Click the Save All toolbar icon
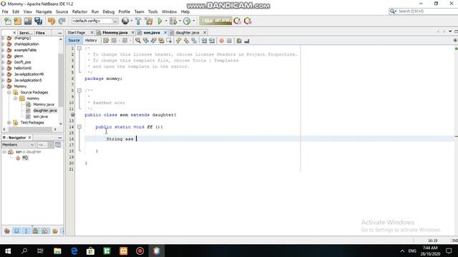The image size is (458, 257). (x=38, y=21)
